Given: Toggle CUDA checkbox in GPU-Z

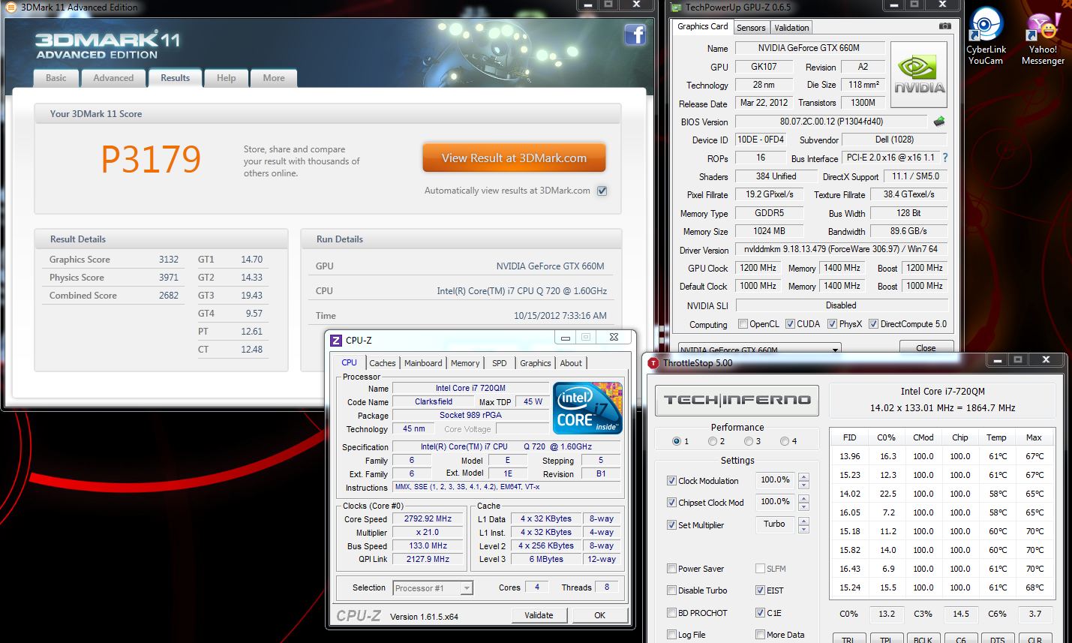Looking at the screenshot, I should tap(790, 324).
